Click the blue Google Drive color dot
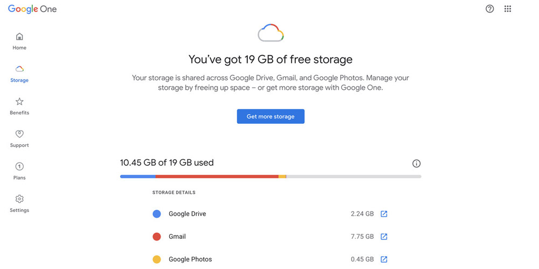The width and height of the screenshot is (539, 269). point(157,214)
